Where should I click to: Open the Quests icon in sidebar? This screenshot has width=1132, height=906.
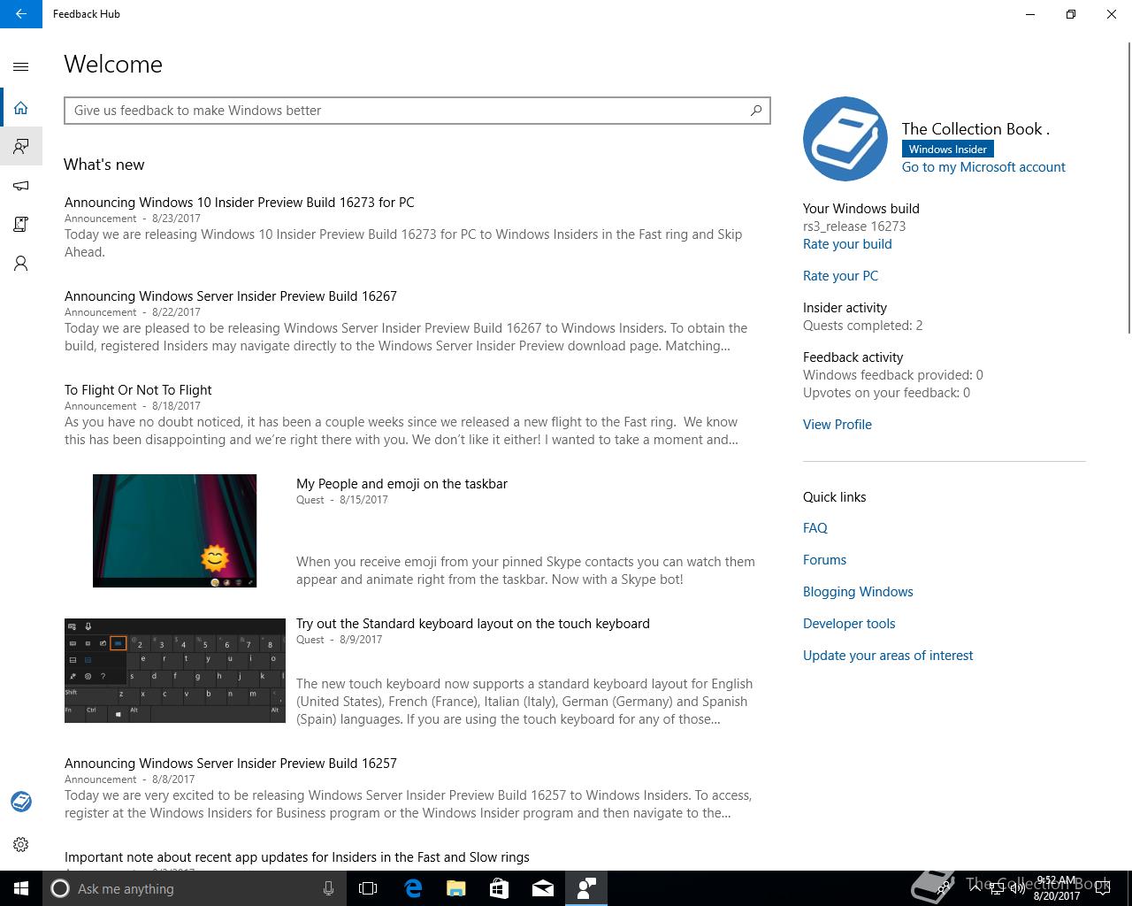click(21, 224)
